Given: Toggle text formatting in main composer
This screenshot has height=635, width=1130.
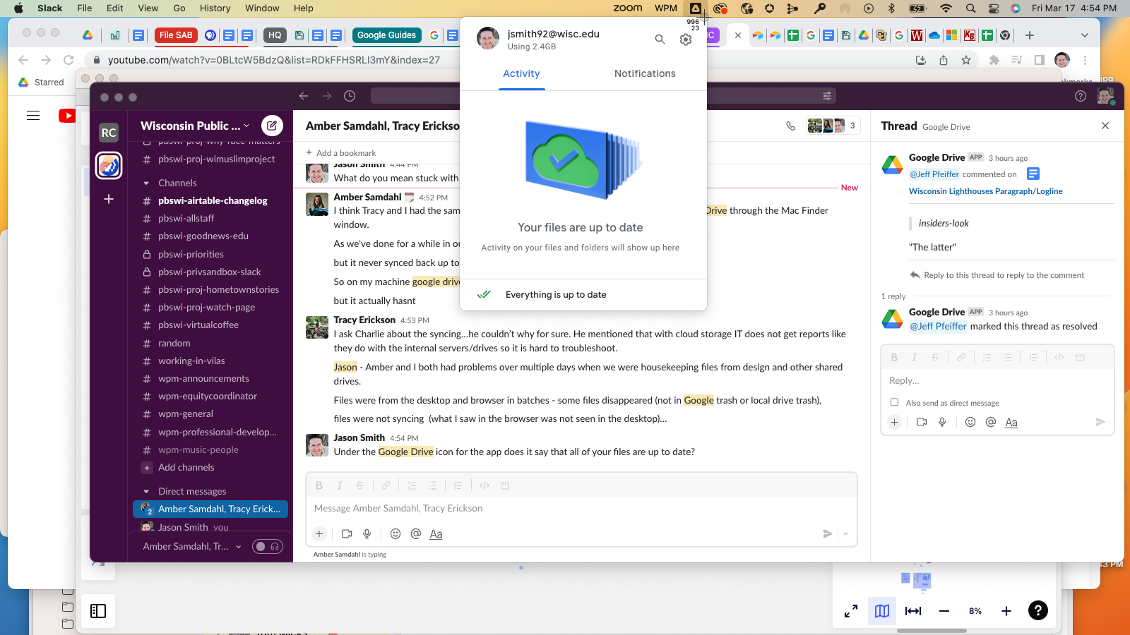Looking at the screenshot, I should coord(436,534).
